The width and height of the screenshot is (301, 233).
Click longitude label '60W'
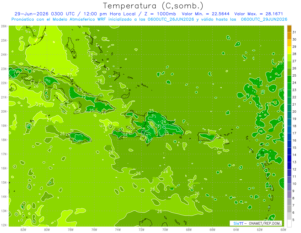(x=283, y=229)
